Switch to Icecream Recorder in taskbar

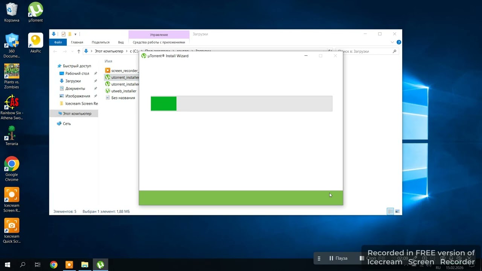[69, 265]
